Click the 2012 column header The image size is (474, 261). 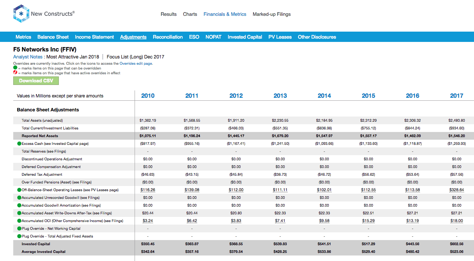(236, 96)
